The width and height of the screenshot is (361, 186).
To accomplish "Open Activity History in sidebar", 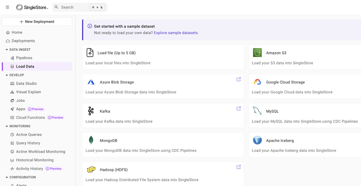I will coord(30,169).
